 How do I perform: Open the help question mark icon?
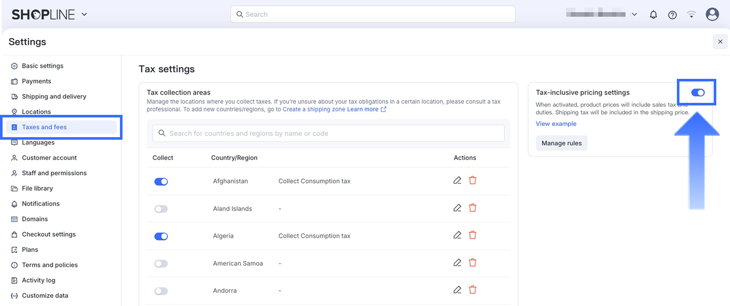(672, 15)
